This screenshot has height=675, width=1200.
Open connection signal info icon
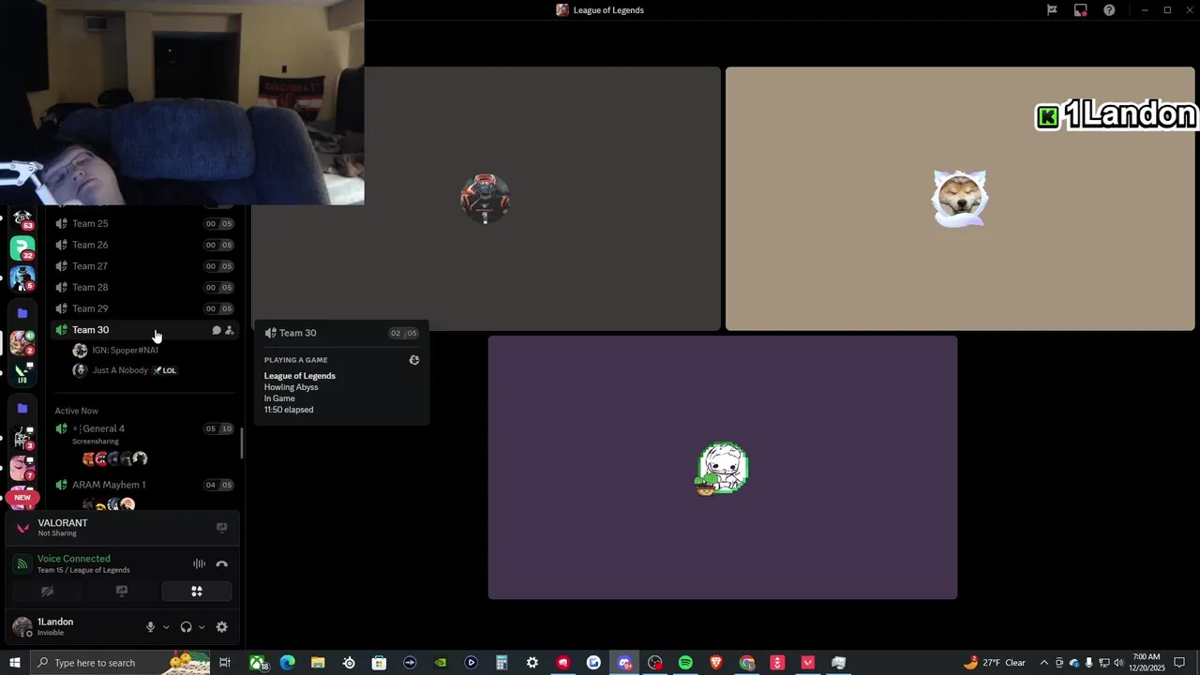point(22,564)
